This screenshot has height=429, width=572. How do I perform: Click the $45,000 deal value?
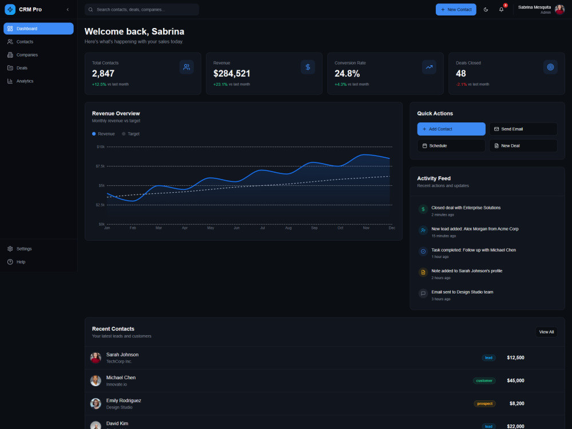pyautogui.click(x=515, y=381)
